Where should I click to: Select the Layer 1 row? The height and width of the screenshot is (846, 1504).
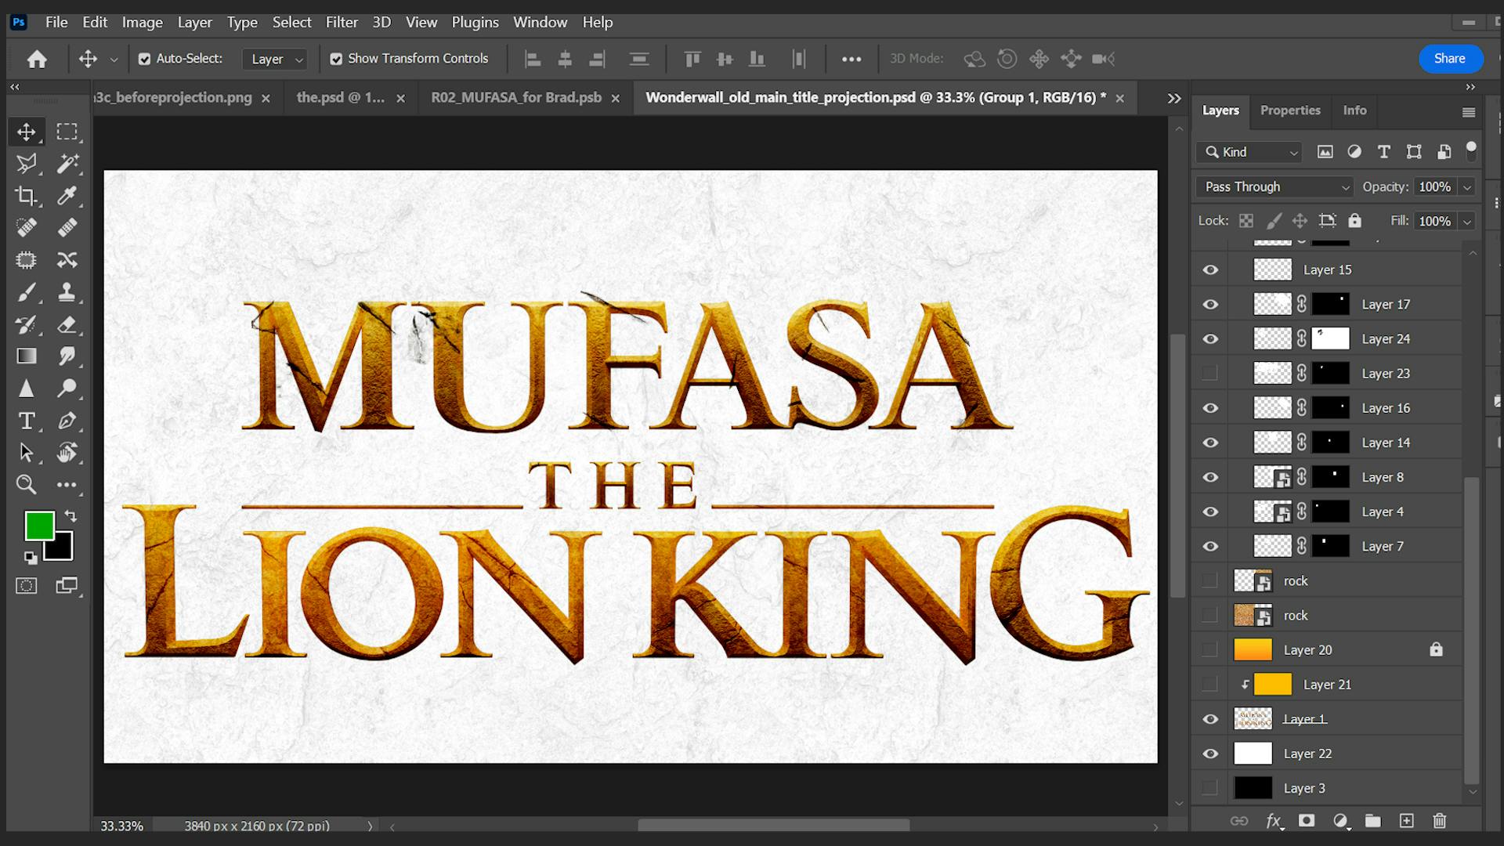tap(1328, 718)
